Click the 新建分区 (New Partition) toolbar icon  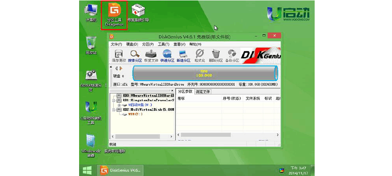click(x=183, y=56)
